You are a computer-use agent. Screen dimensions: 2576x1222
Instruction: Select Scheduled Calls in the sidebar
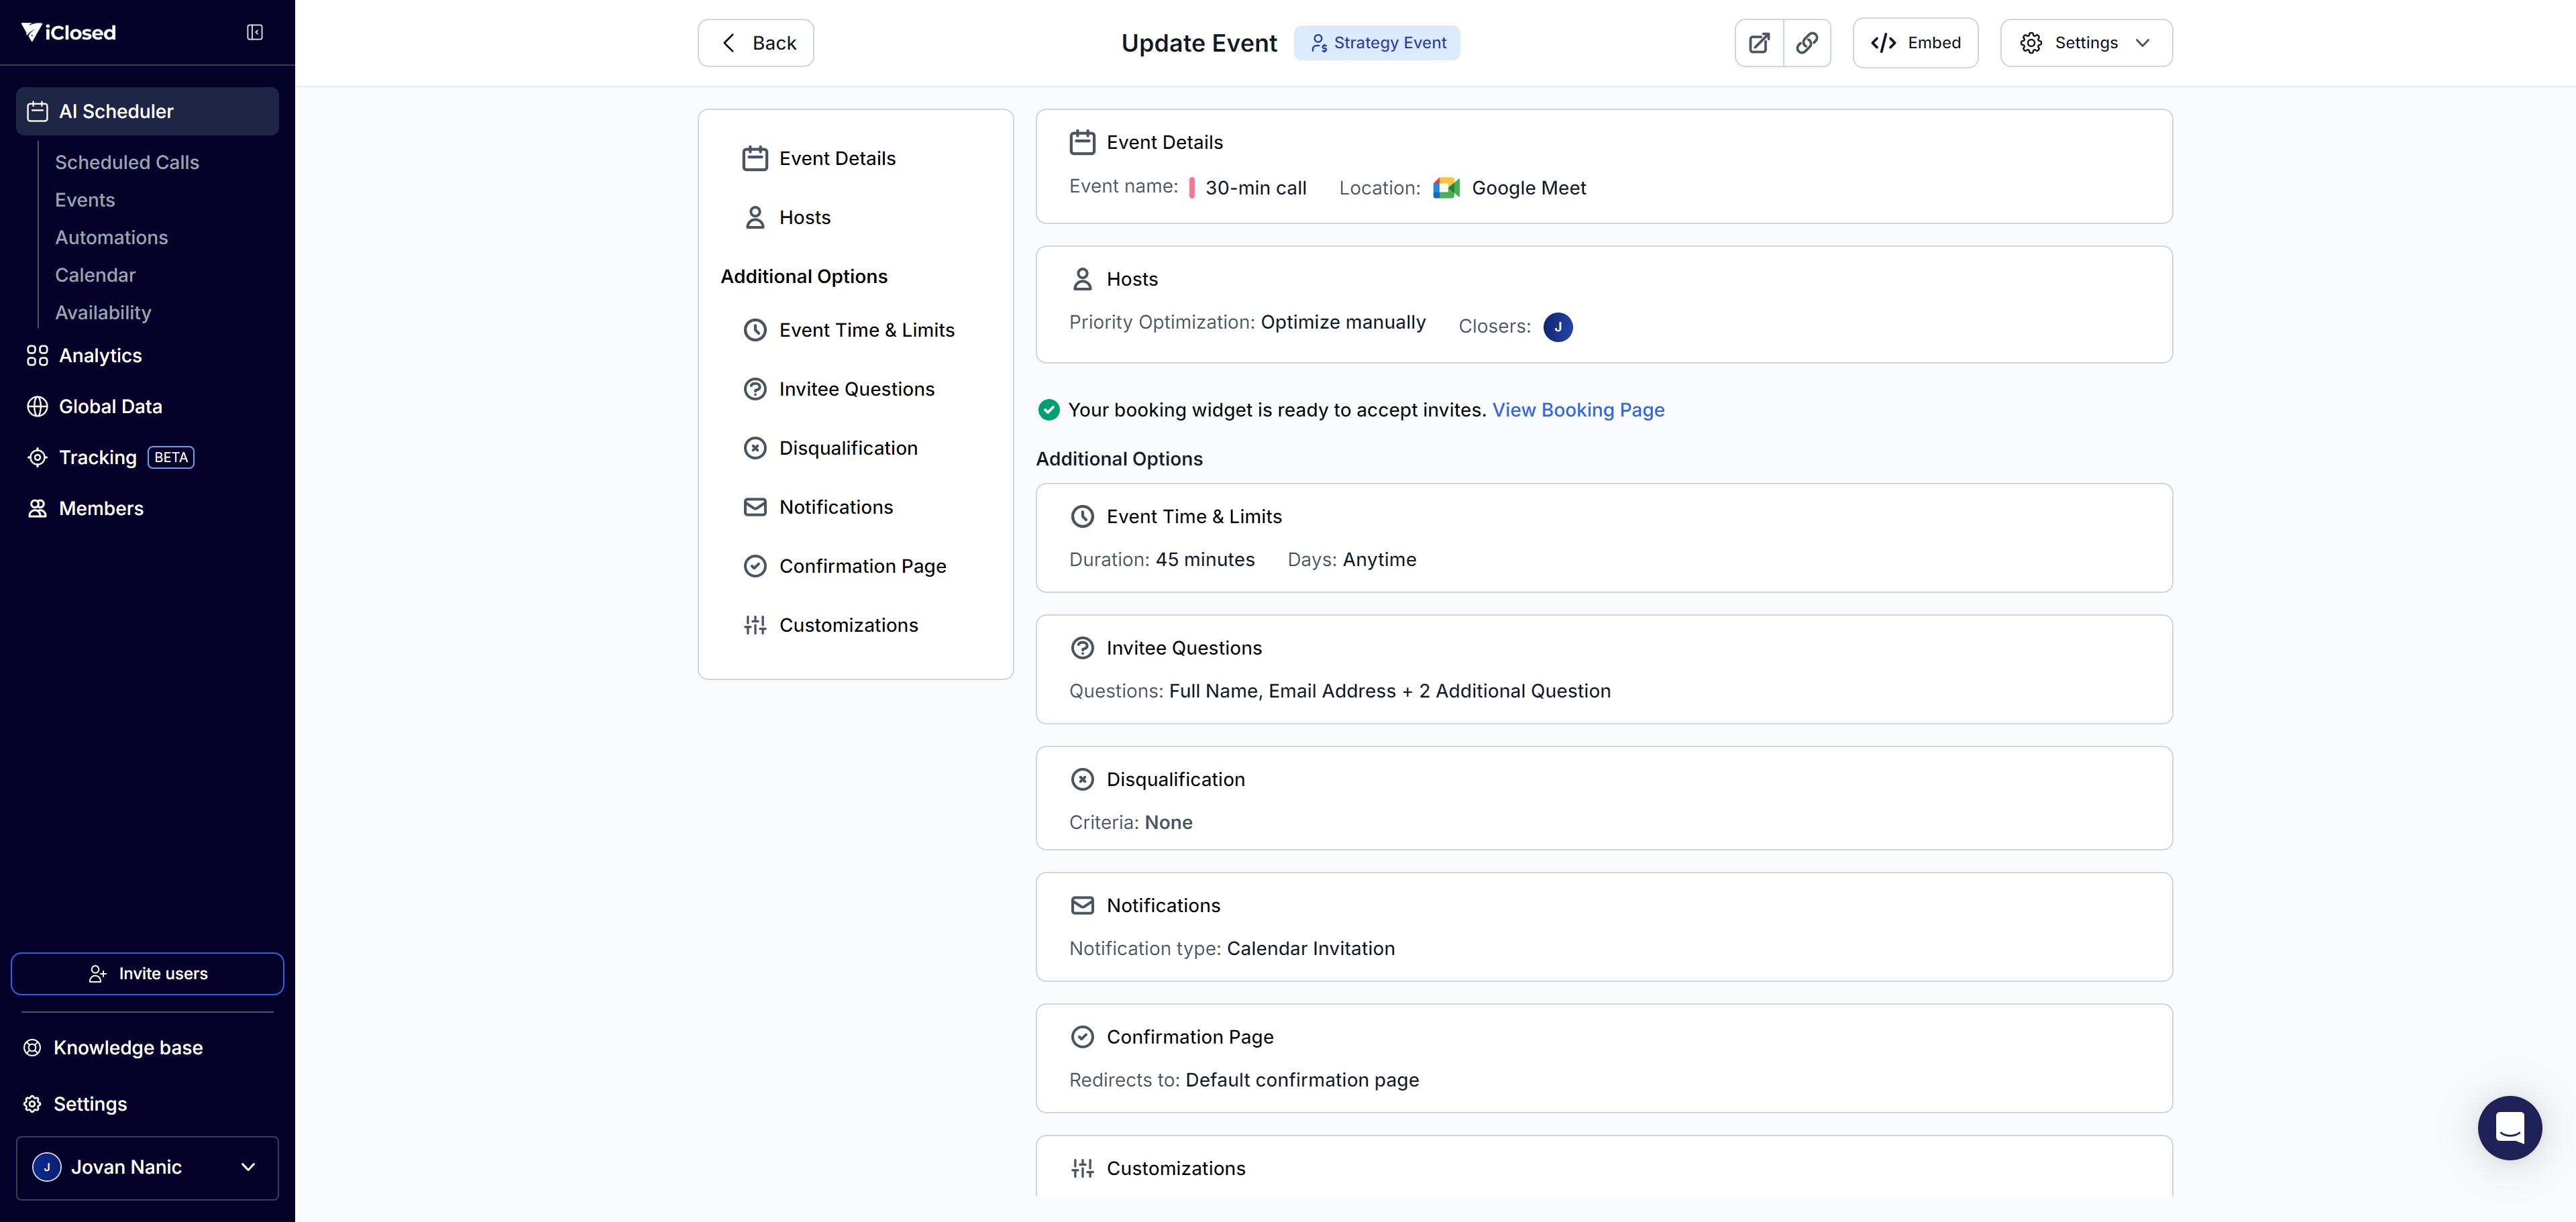coord(127,162)
